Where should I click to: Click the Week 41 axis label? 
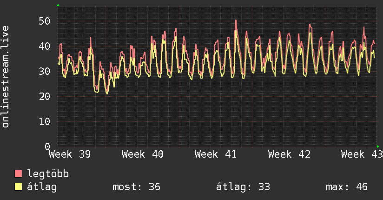(x=216, y=154)
